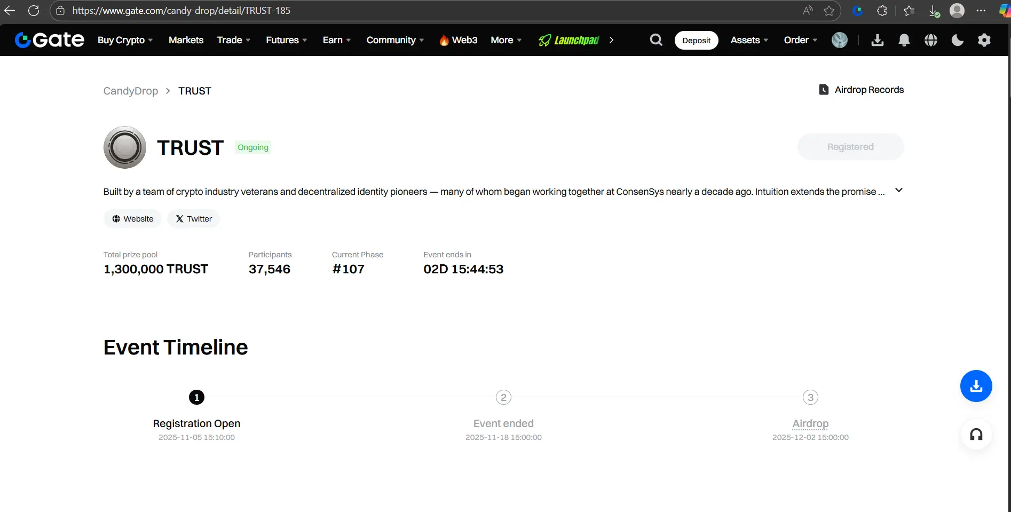Click the Event ended label
Viewport: 1011px width, 512px height.
[x=503, y=423]
